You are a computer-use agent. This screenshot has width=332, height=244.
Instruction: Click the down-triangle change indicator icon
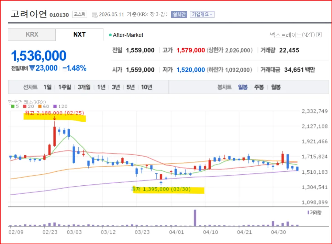(32, 68)
